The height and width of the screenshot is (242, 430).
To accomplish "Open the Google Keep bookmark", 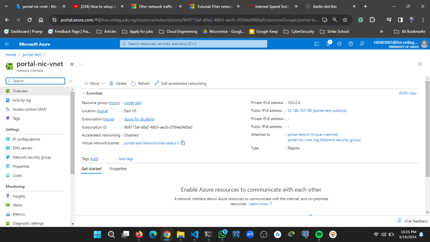I will coord(263,32).
